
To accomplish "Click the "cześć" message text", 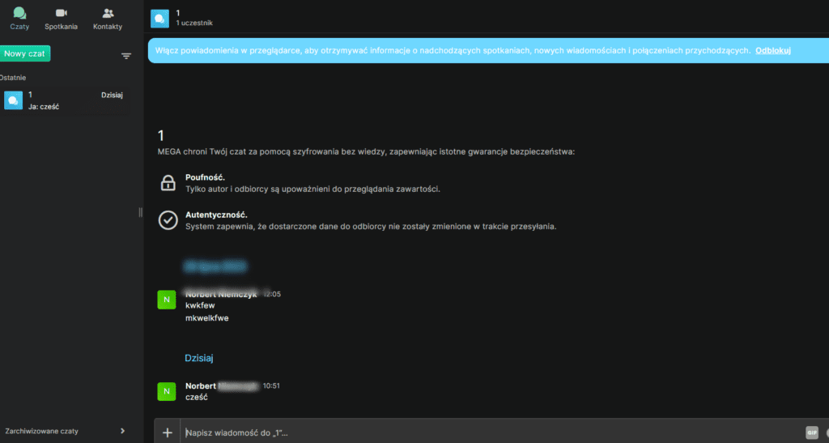I will click(x=197, y=398).
